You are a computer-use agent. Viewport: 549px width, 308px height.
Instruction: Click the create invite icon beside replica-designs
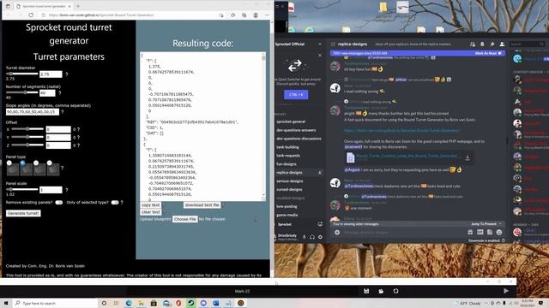[320, 173]
